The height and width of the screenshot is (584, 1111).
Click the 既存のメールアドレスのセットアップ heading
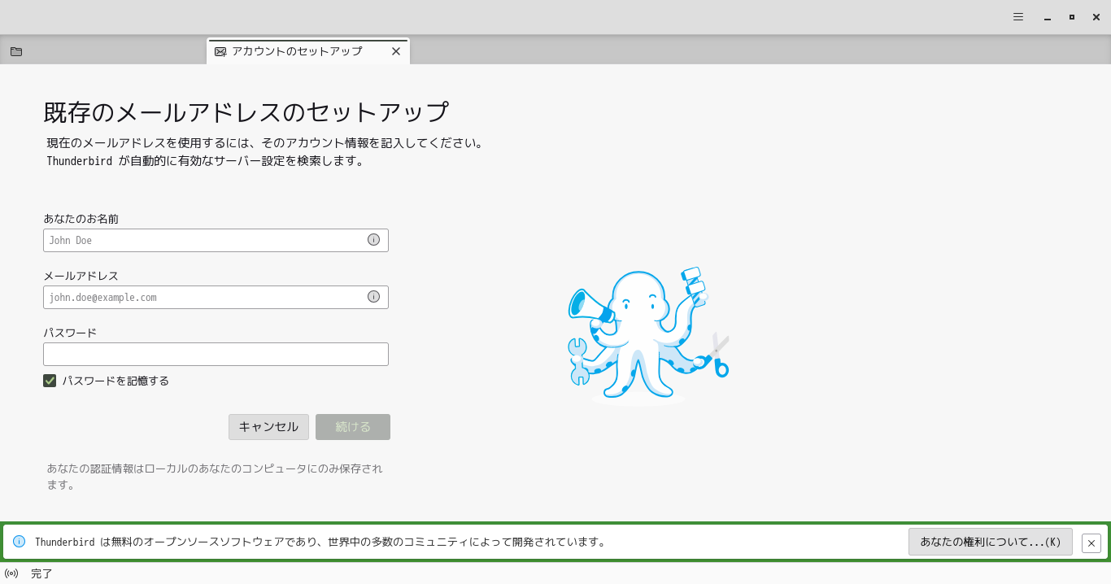246,112
